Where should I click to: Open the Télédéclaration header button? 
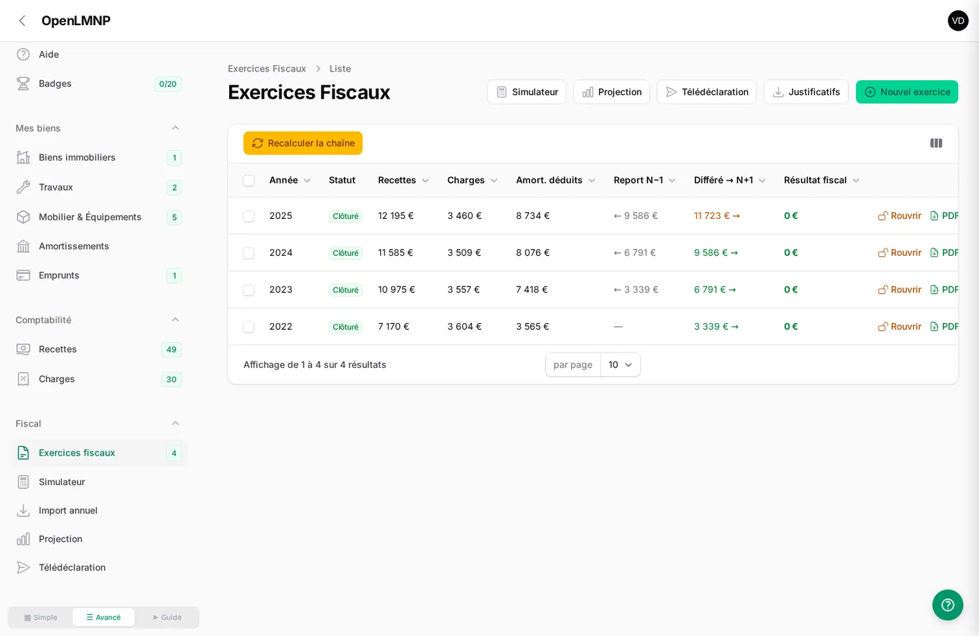[706, 92]
